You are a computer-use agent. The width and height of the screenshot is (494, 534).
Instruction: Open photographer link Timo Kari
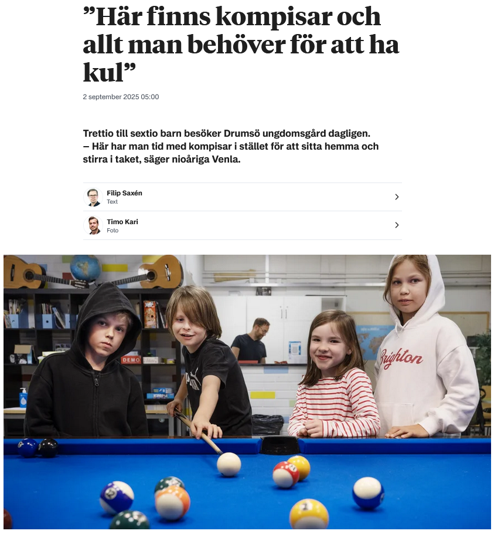122,222
